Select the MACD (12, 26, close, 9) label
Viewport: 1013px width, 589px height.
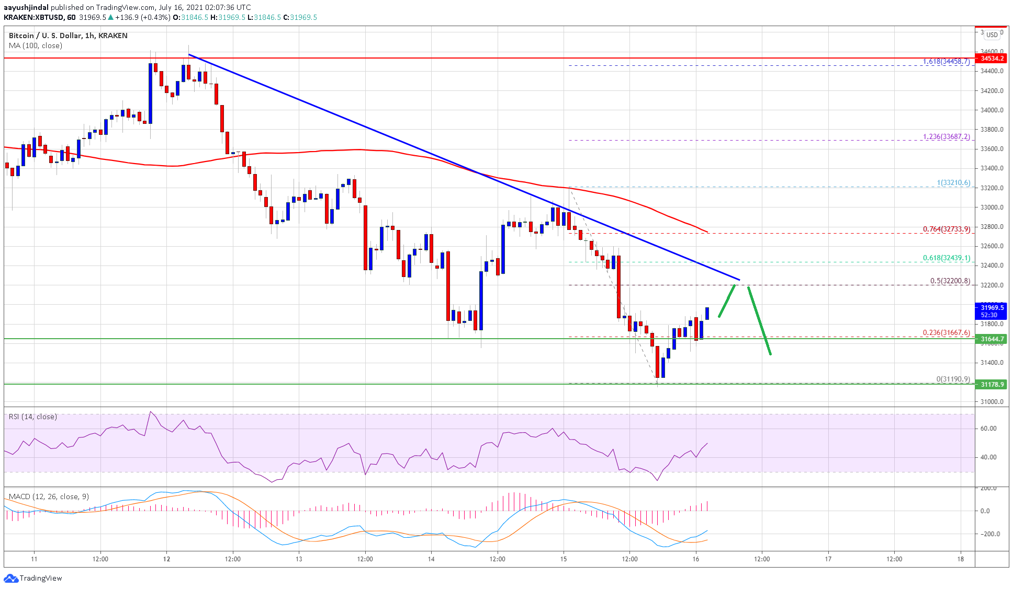point(49,496)
